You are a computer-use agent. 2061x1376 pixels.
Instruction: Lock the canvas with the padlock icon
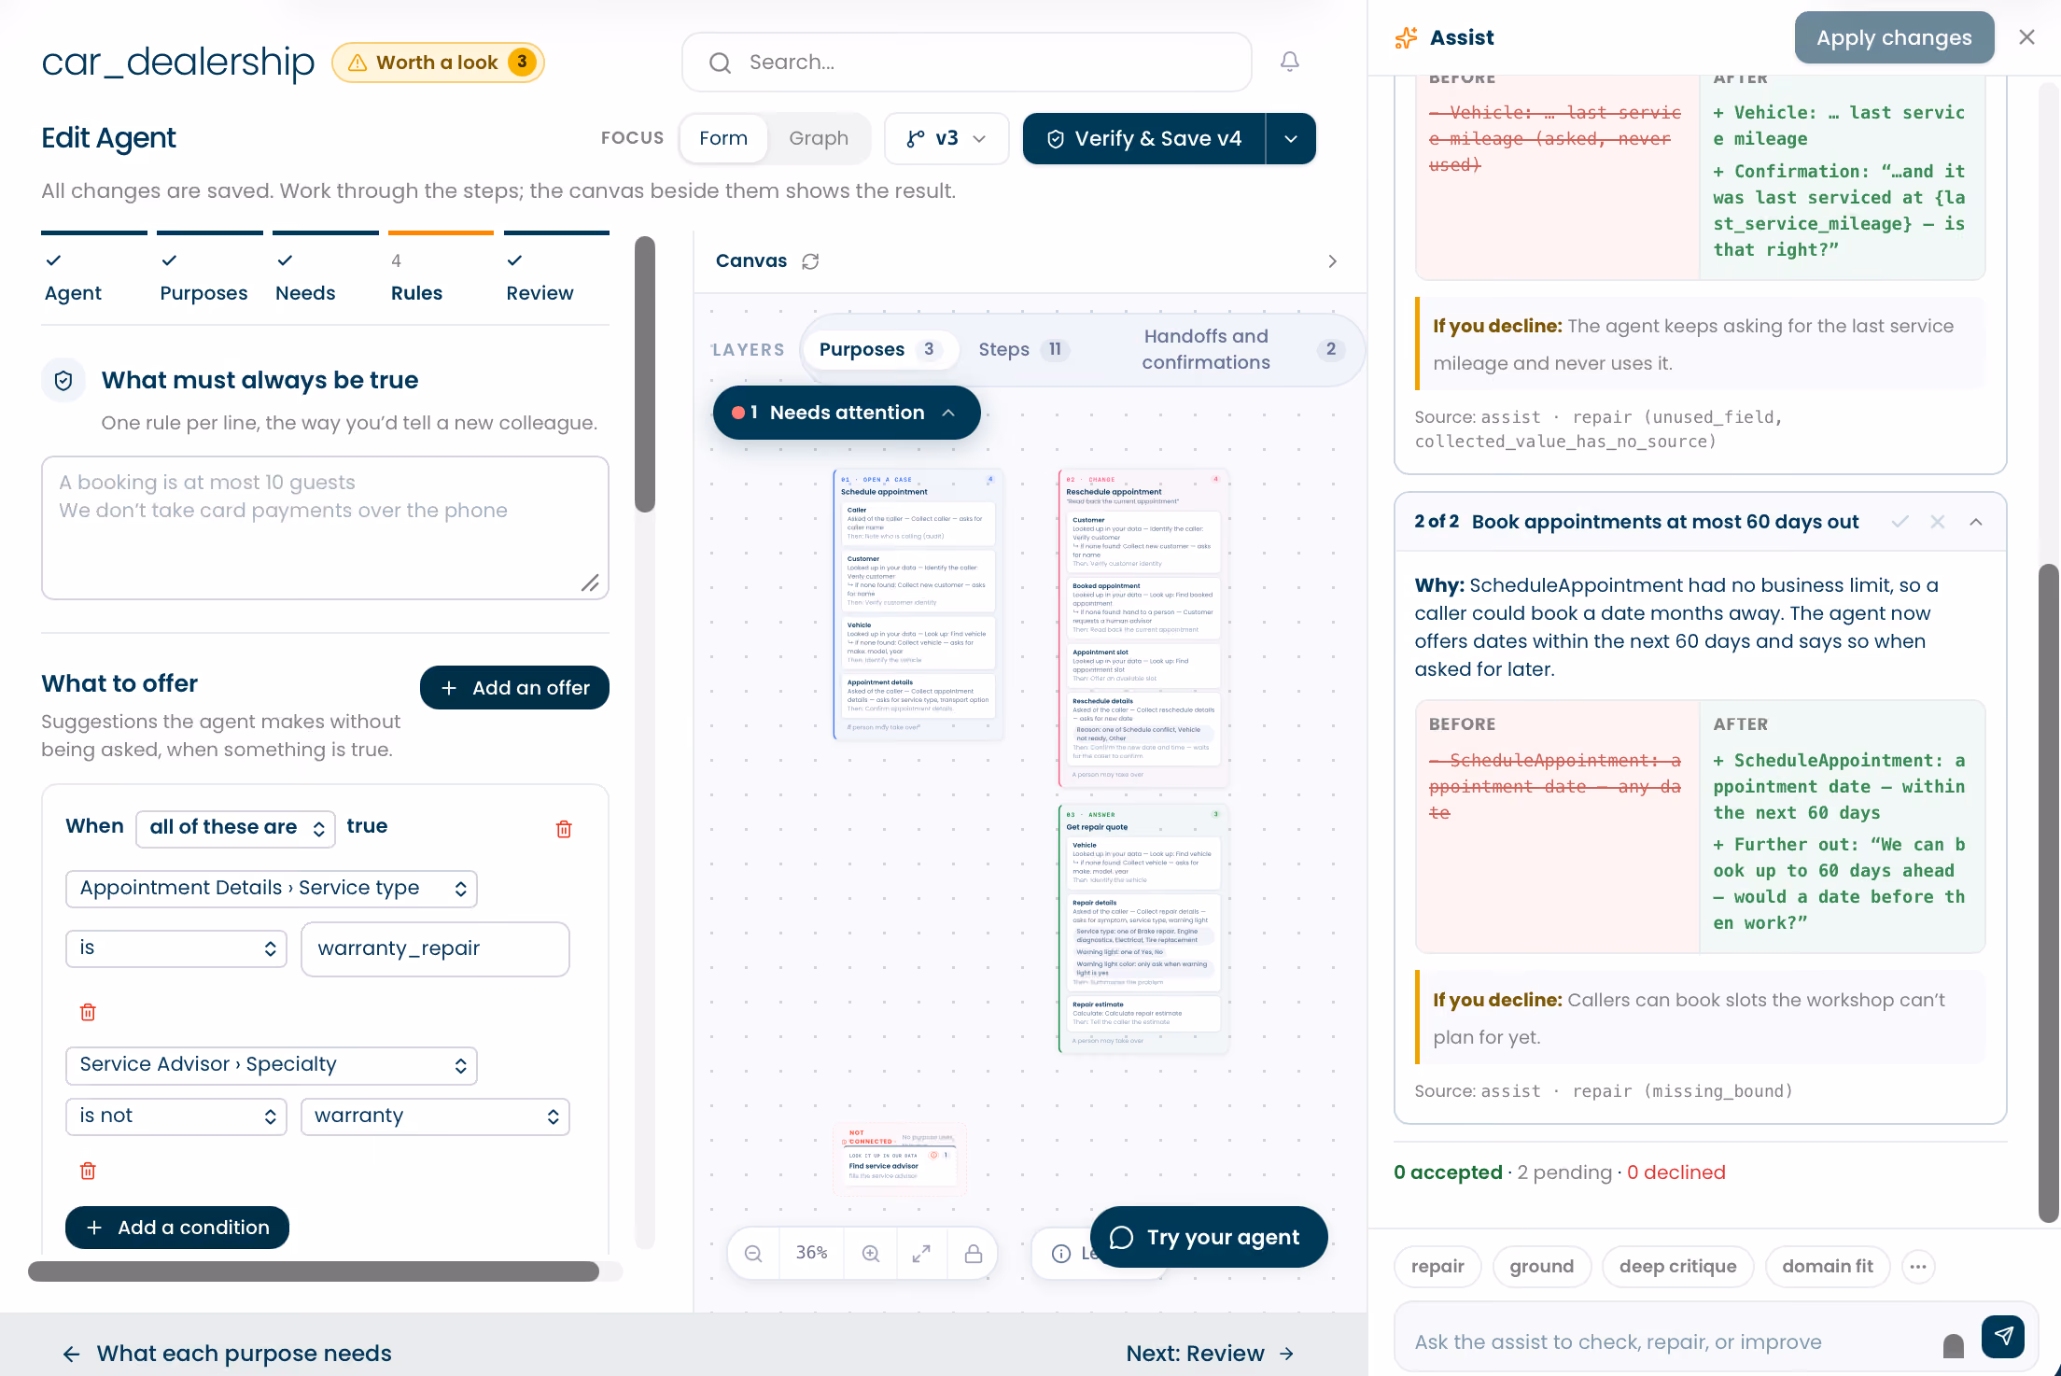point(973,1253)
